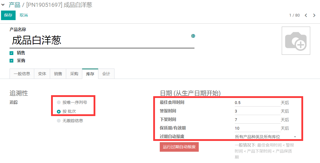Upload product image via camera placeholder
Image resolution: width=320 pixels, height=163 pixels.
[296, 41]
